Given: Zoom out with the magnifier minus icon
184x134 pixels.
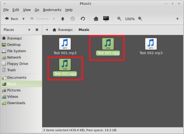Looking at the screenshot, I should tap(119, 19).
